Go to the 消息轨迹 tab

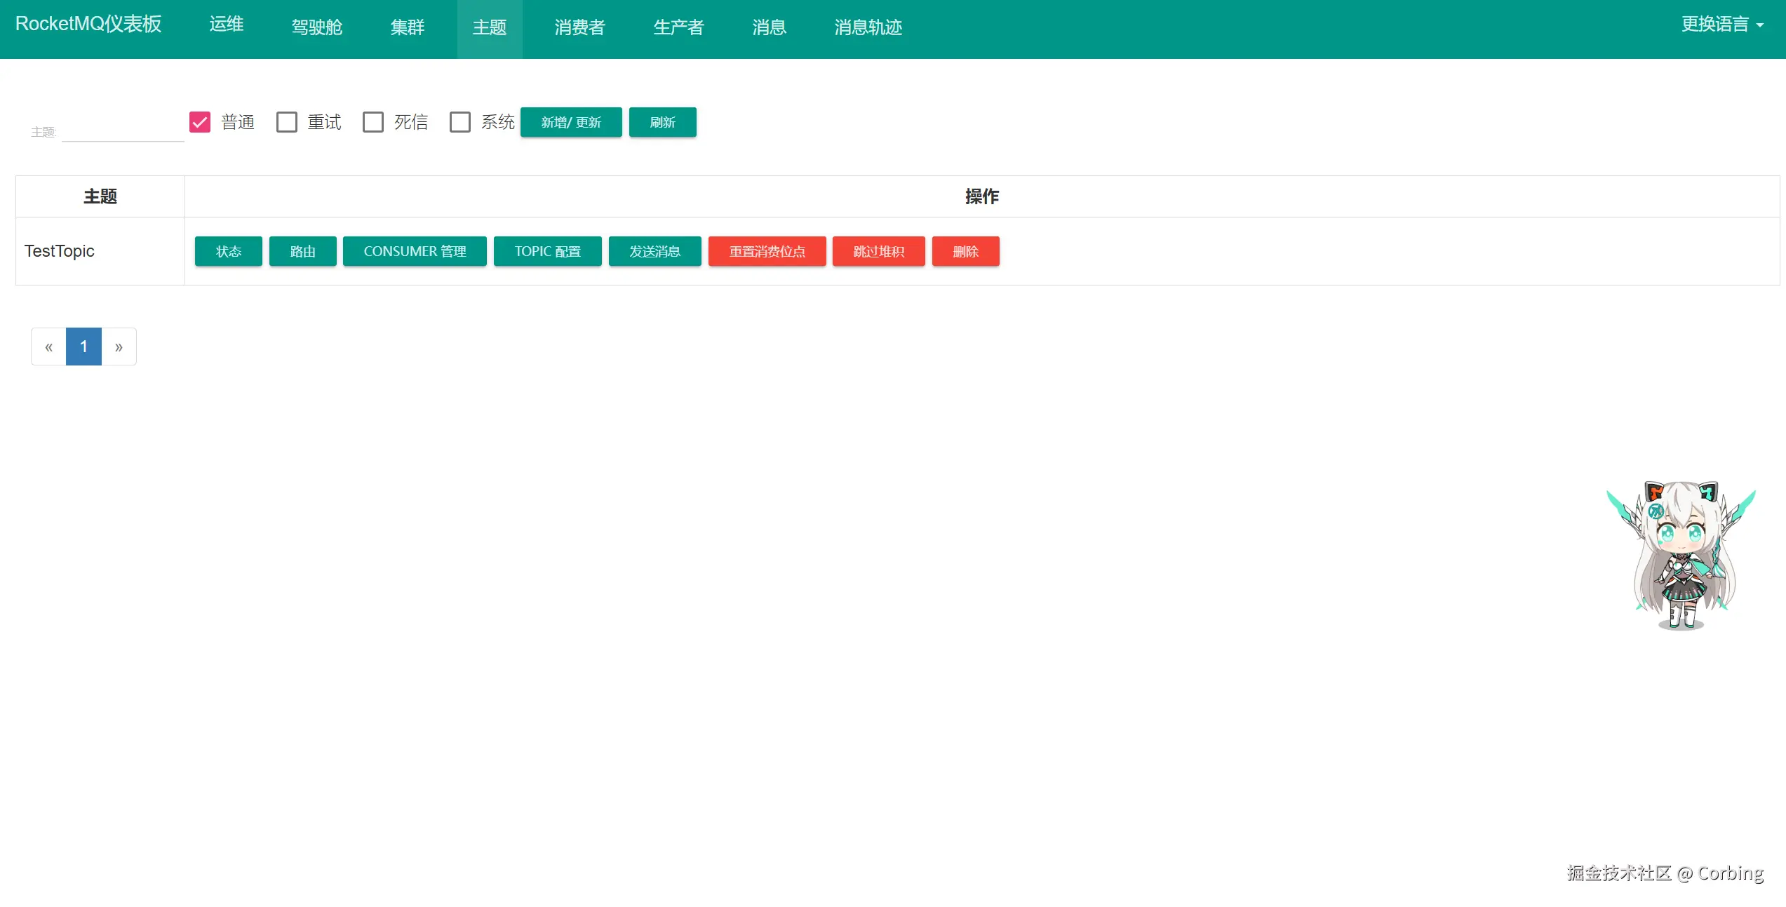tap(868, 27)
